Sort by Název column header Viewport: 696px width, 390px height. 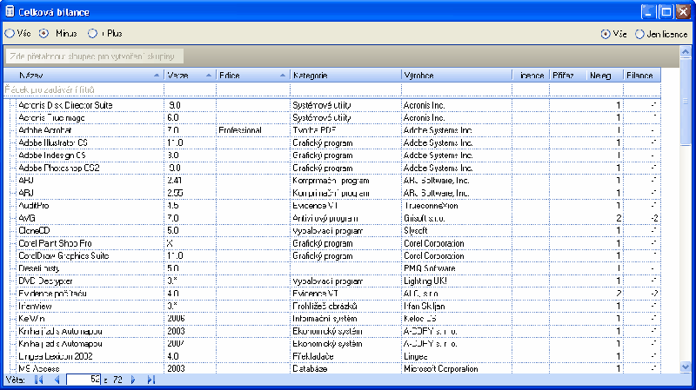[x=84, y=76]
